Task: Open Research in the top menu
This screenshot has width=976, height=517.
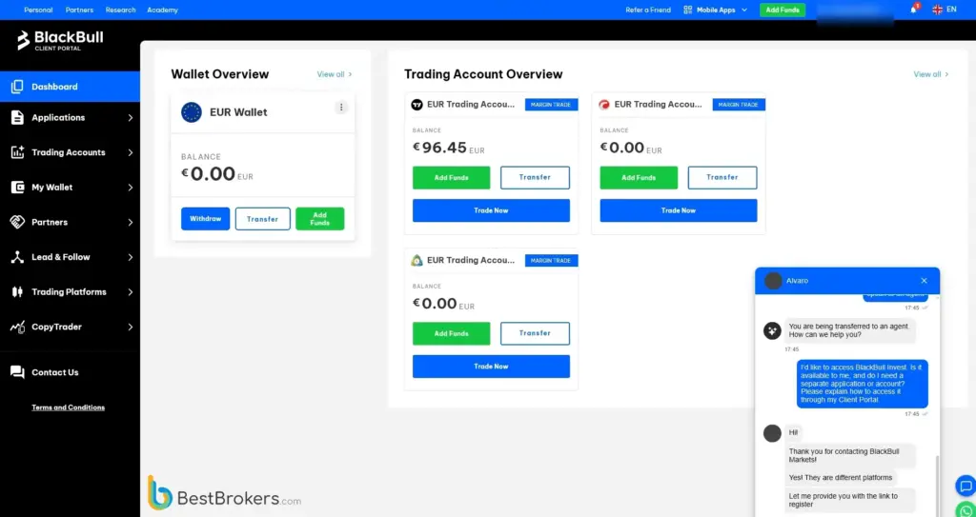Action: (120, 10)
